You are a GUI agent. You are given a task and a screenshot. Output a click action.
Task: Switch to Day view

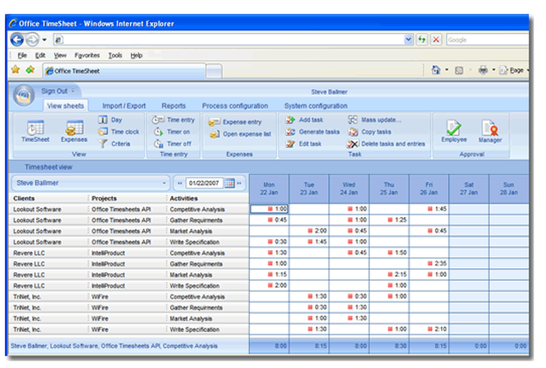(x=110, y=120)
